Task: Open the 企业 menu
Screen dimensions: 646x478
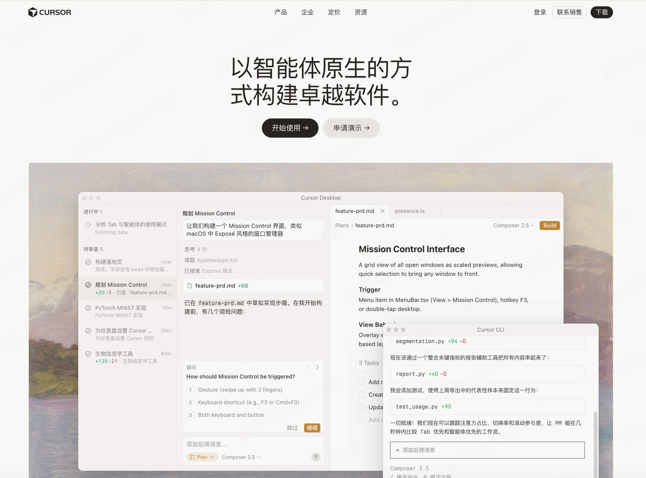Action: [x=307, y=12]
